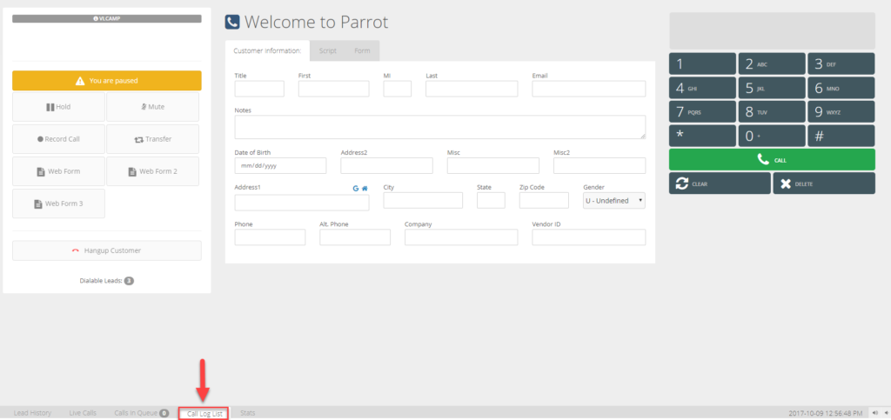Click the Notes text field
The image size is (891, 420).
pos(439,127)
